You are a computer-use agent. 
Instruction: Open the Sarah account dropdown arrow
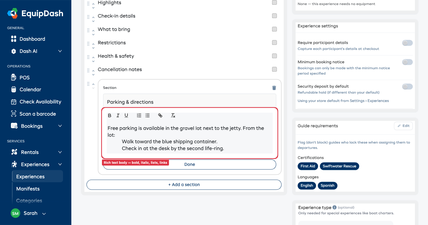click(44, 214)
